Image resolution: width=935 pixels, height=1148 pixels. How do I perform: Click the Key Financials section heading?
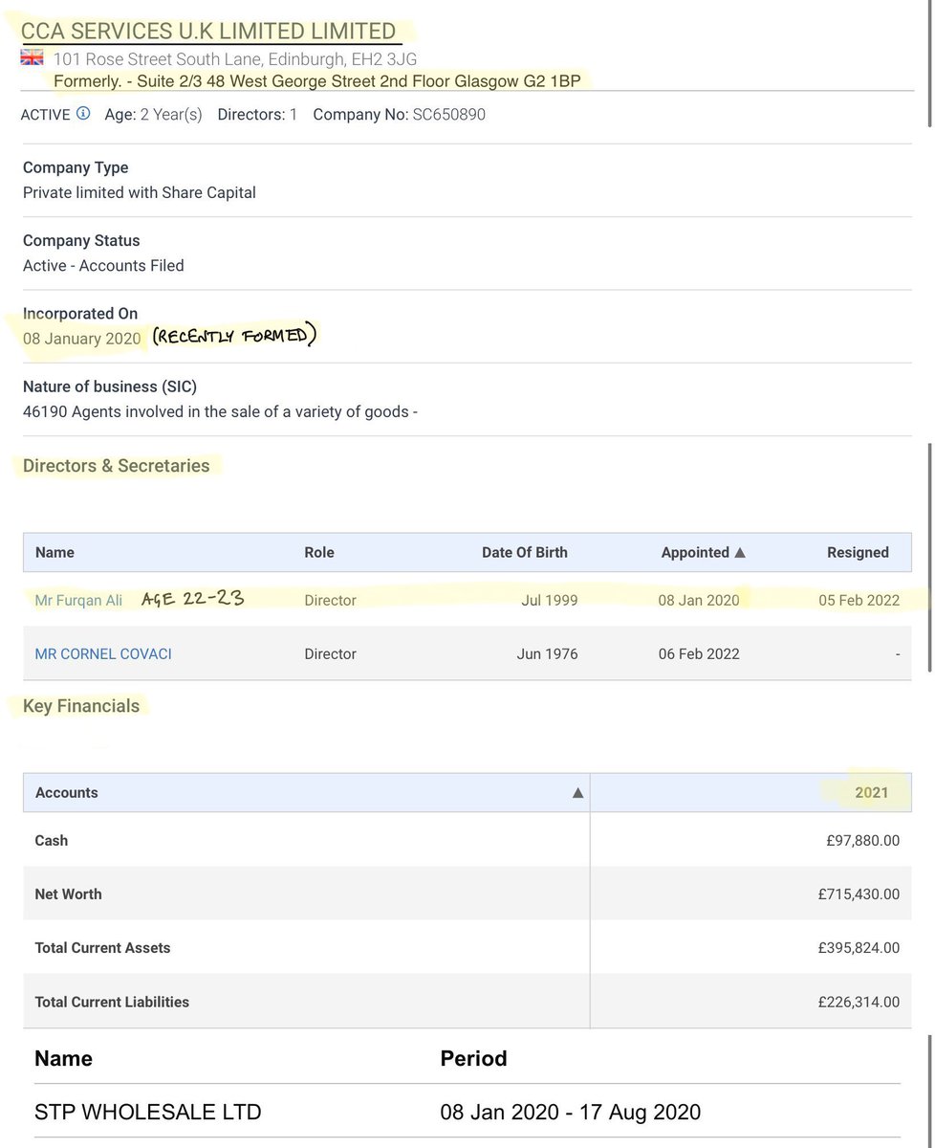click(81, 706)
